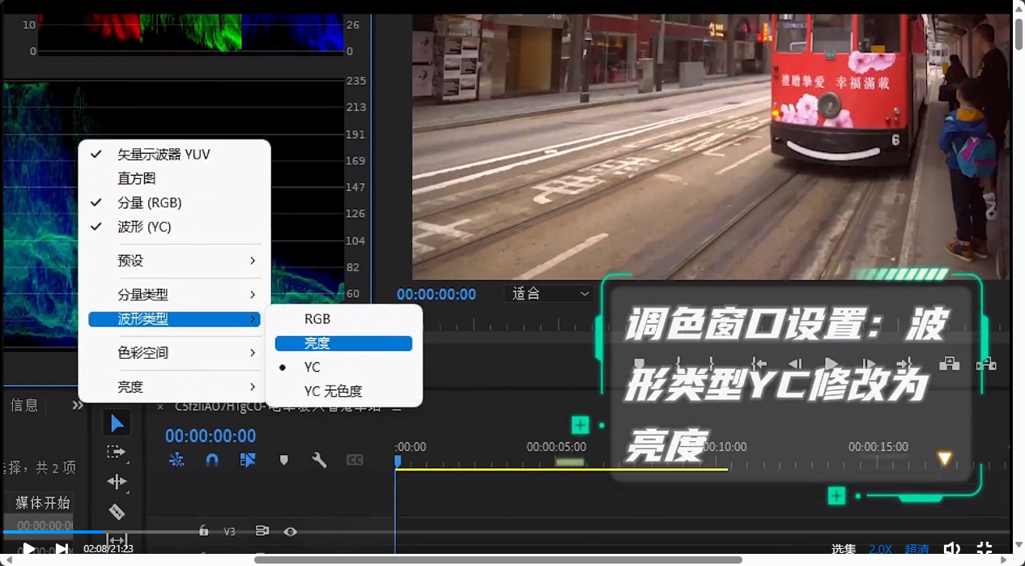Click Program monitor timecode 00:00:00:00
Viewport: 1025px width, 566px height.
coord(436,294)
